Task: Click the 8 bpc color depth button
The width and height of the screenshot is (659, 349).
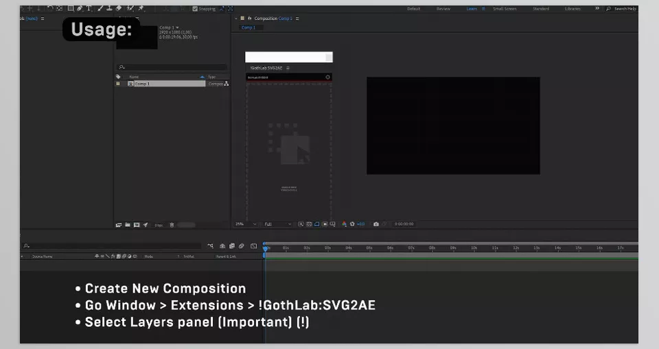Action: click(159, 226)
